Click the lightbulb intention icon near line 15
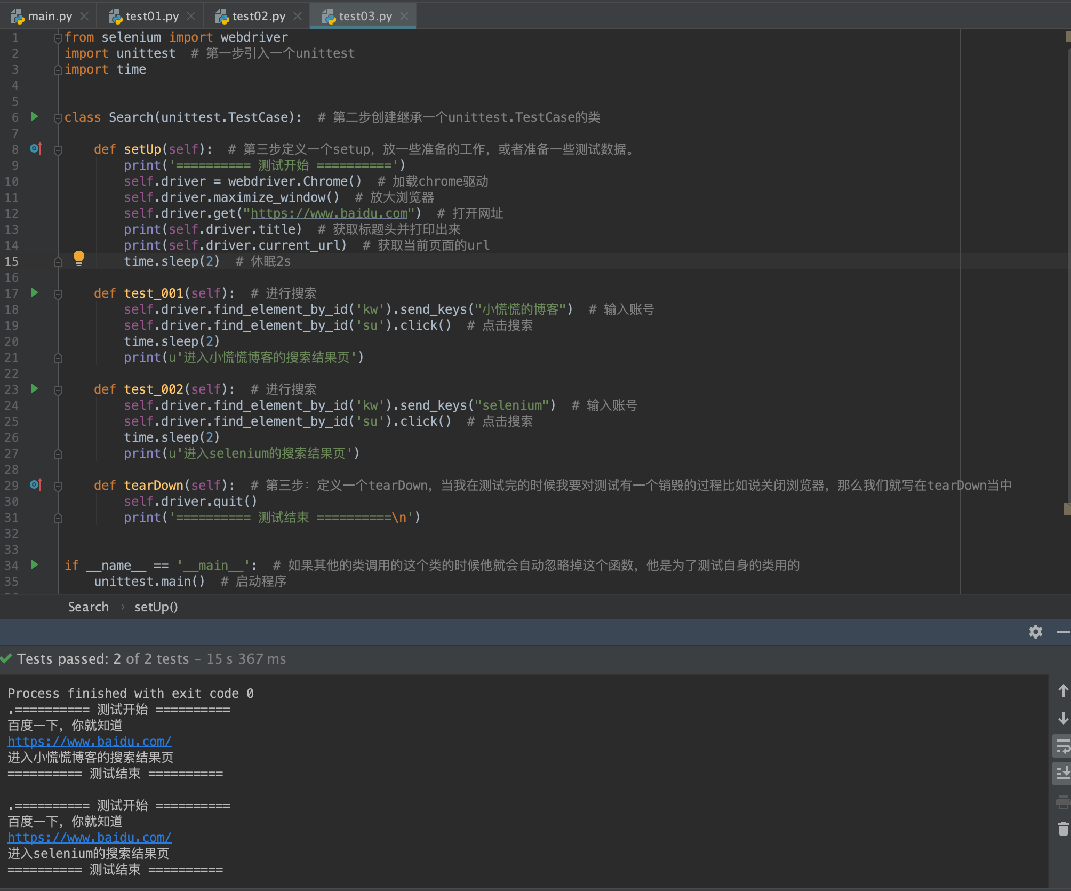 [x=79, y=259]
